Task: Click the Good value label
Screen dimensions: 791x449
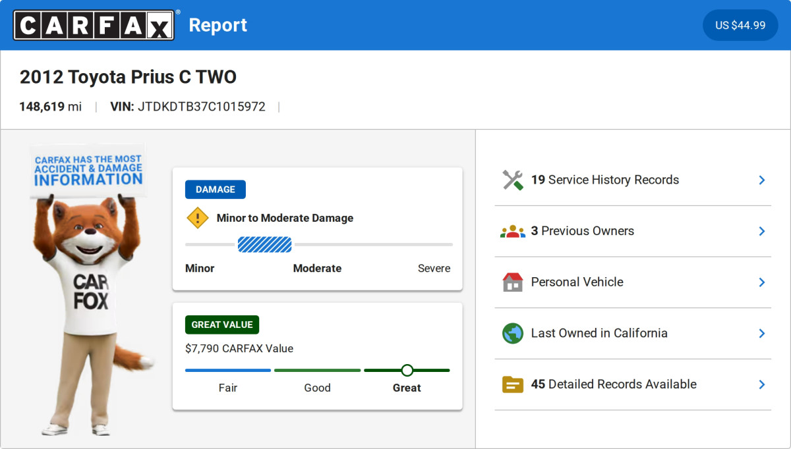Action: coord(317,388)
